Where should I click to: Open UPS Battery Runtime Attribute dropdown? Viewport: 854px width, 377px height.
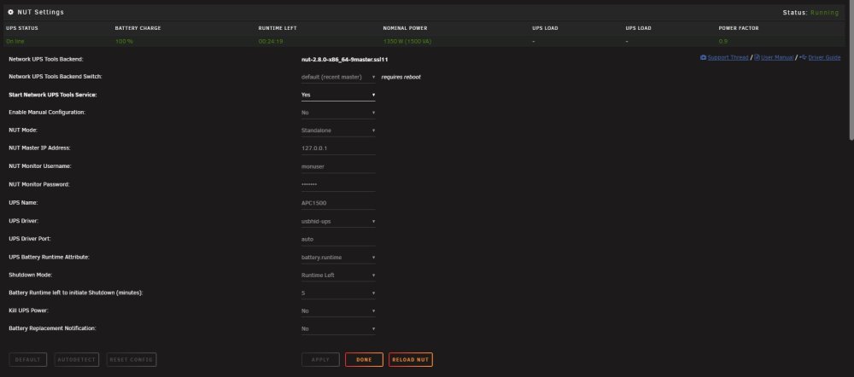[338, 258]
